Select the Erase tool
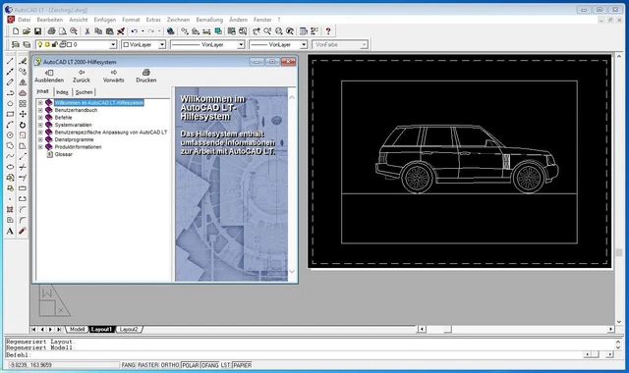 pos(23,61)
